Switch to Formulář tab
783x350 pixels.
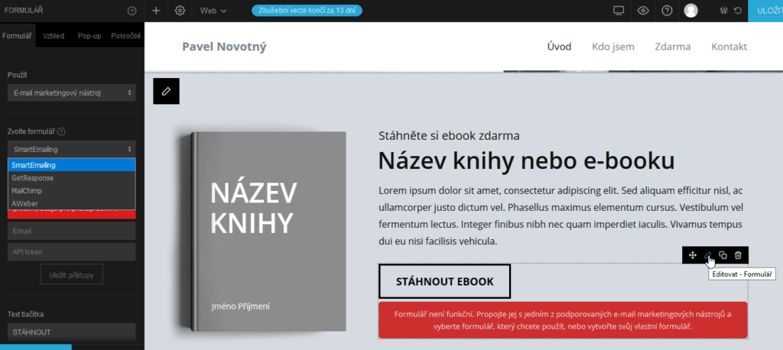click(18, 36)
